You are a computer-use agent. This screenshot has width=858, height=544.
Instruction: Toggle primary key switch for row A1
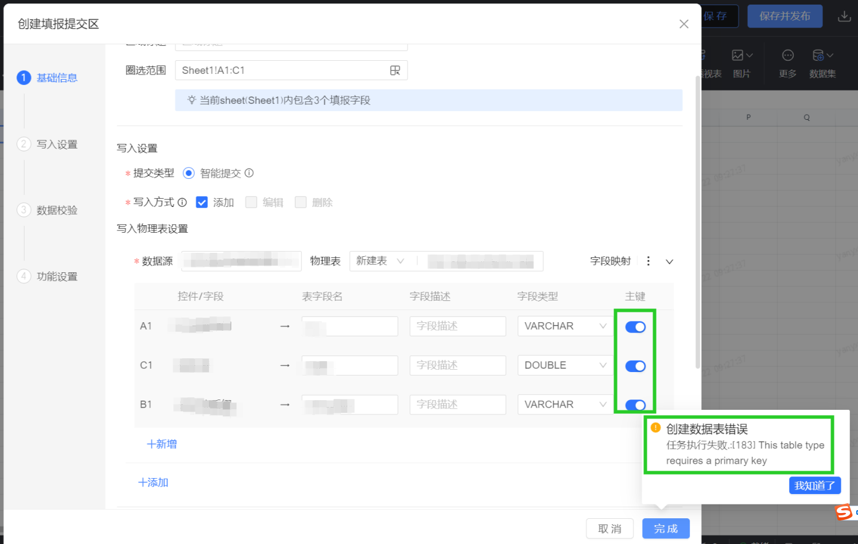tap(635, 327)
